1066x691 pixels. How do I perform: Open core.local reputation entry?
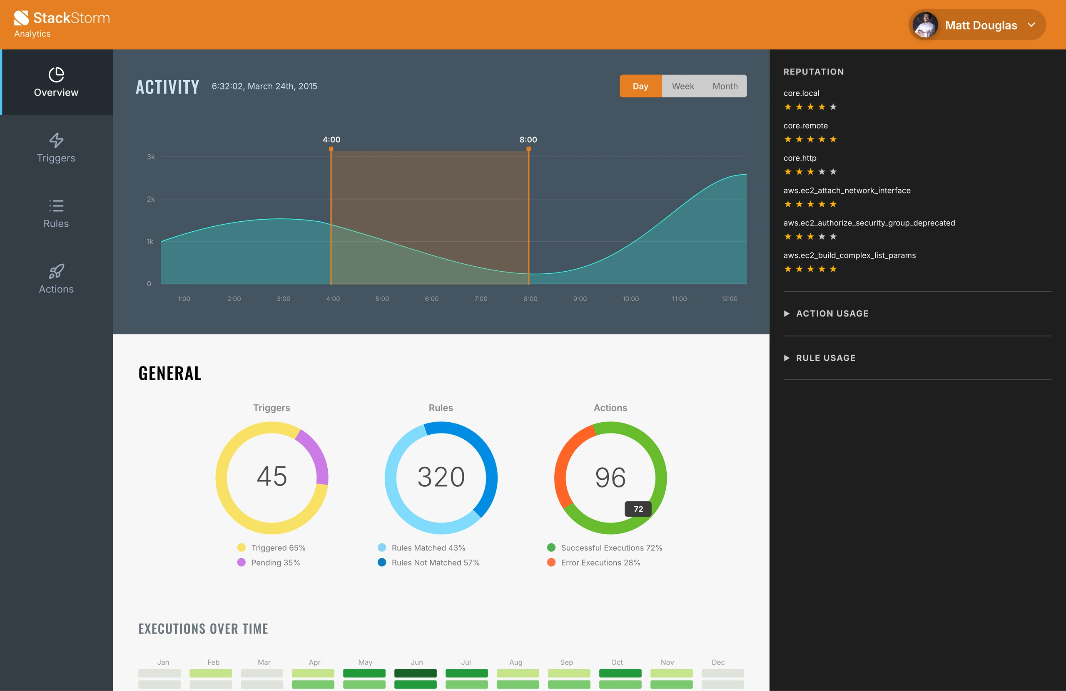coord(801,93)
